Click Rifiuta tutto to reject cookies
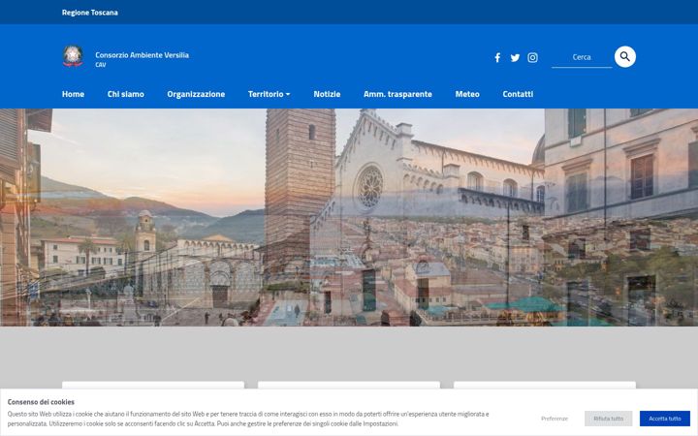 pos(609,419)
